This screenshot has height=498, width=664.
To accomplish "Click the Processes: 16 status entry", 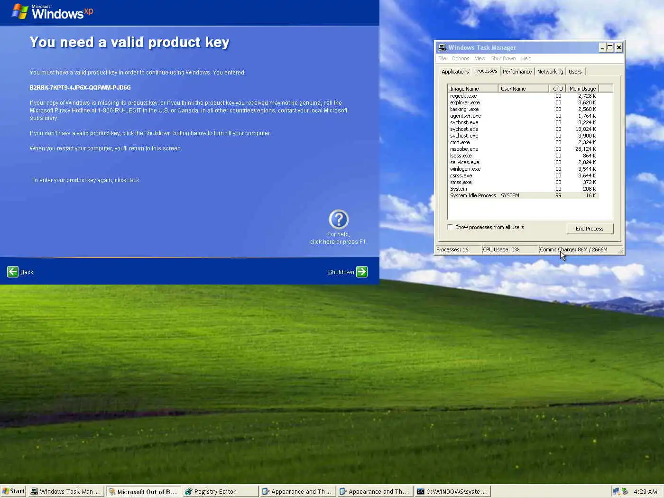I will (x=458, y=249).
